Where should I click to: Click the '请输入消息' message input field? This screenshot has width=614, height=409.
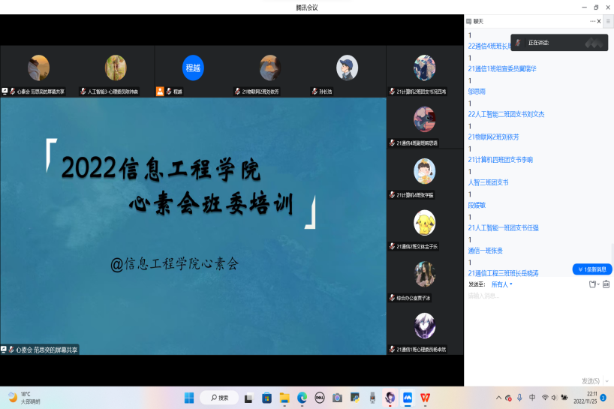[525, 296]
